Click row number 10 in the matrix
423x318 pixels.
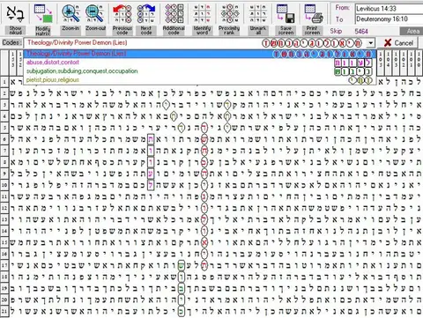(x=4, y=185)
